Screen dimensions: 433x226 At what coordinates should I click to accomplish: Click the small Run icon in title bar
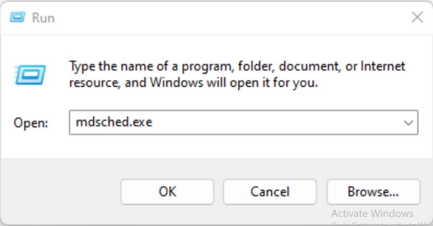click(17, 17)
